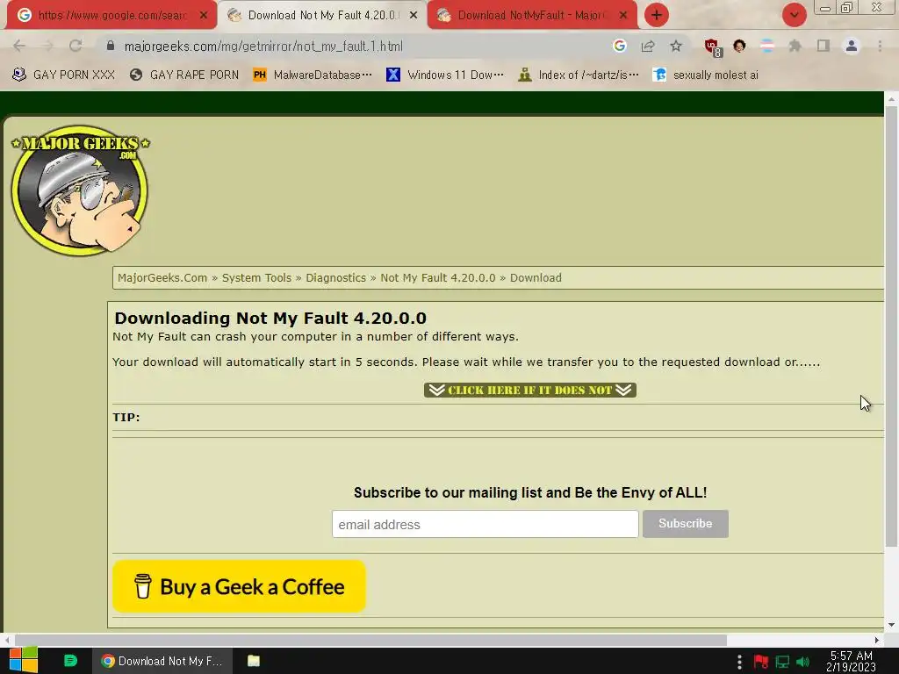Open the round avatar extension icon
The image size is (899, 674).
739,46
